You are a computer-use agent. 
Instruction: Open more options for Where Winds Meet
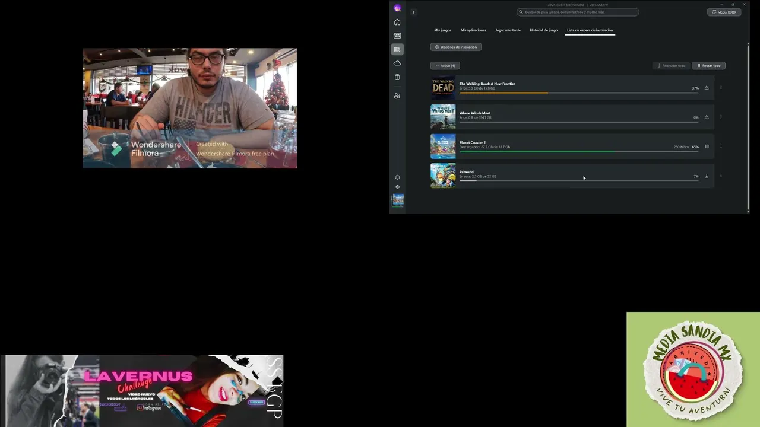pos(721,117)
